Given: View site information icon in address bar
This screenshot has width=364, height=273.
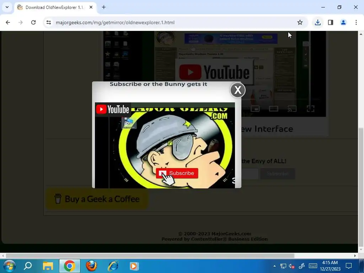Looking at the screenshot, I should pos(48,22).
